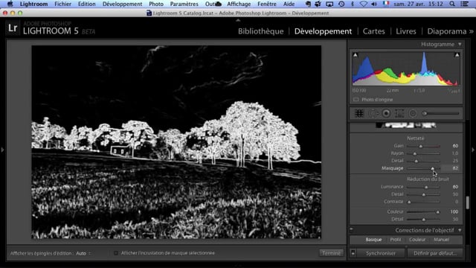Collapse the Histogramme panel
476x268 pixels.
point(460,45)
